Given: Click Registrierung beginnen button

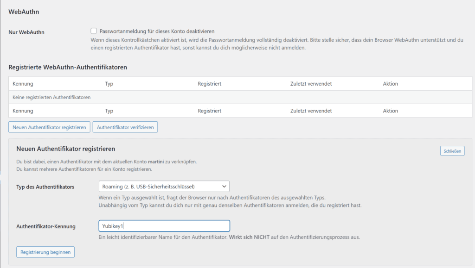Looking at the screenshot, I should tap(45, 252).
